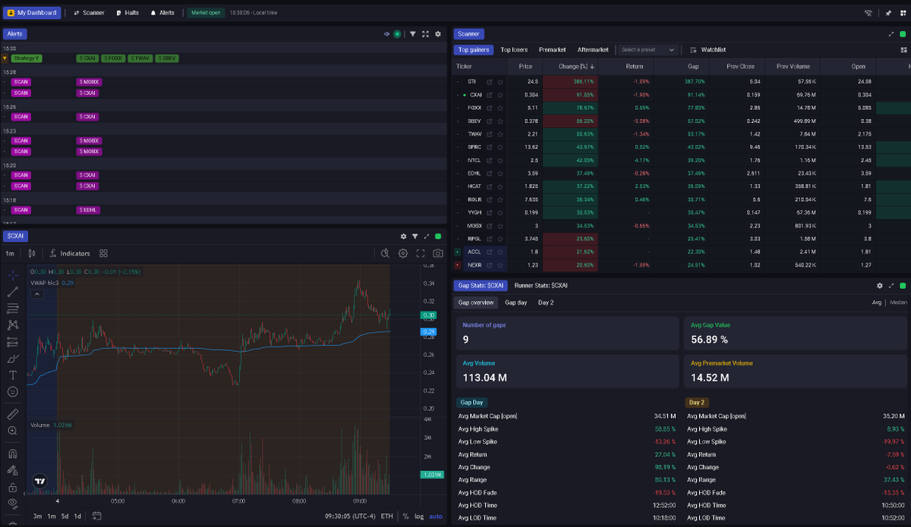Expand the Alerts panel to fullscreen
Viewport: 911px width, 527px height.
426,34
